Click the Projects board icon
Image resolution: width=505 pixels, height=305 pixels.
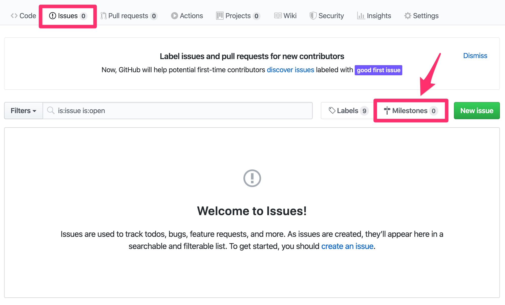(x=219, y=16)
